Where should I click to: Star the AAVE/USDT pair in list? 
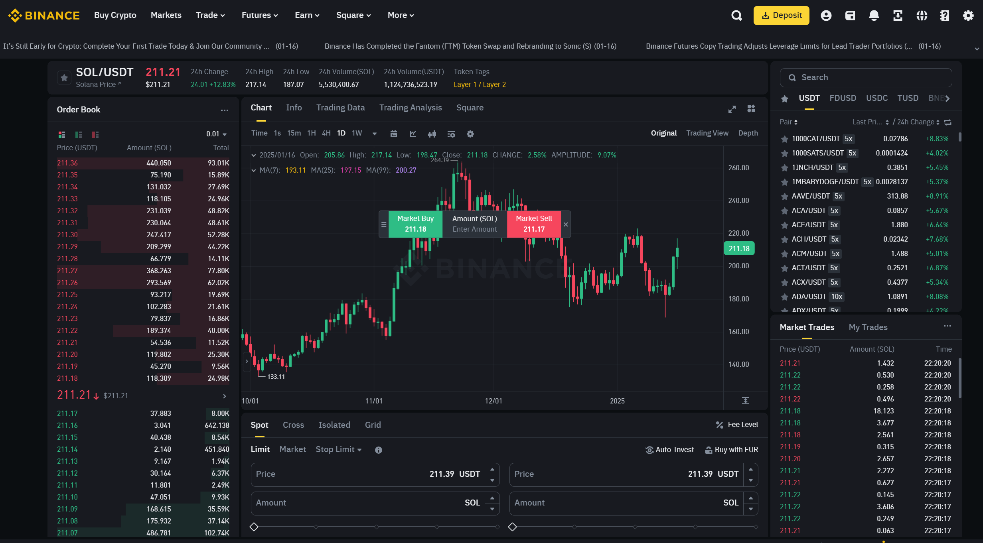click(784, 197)
